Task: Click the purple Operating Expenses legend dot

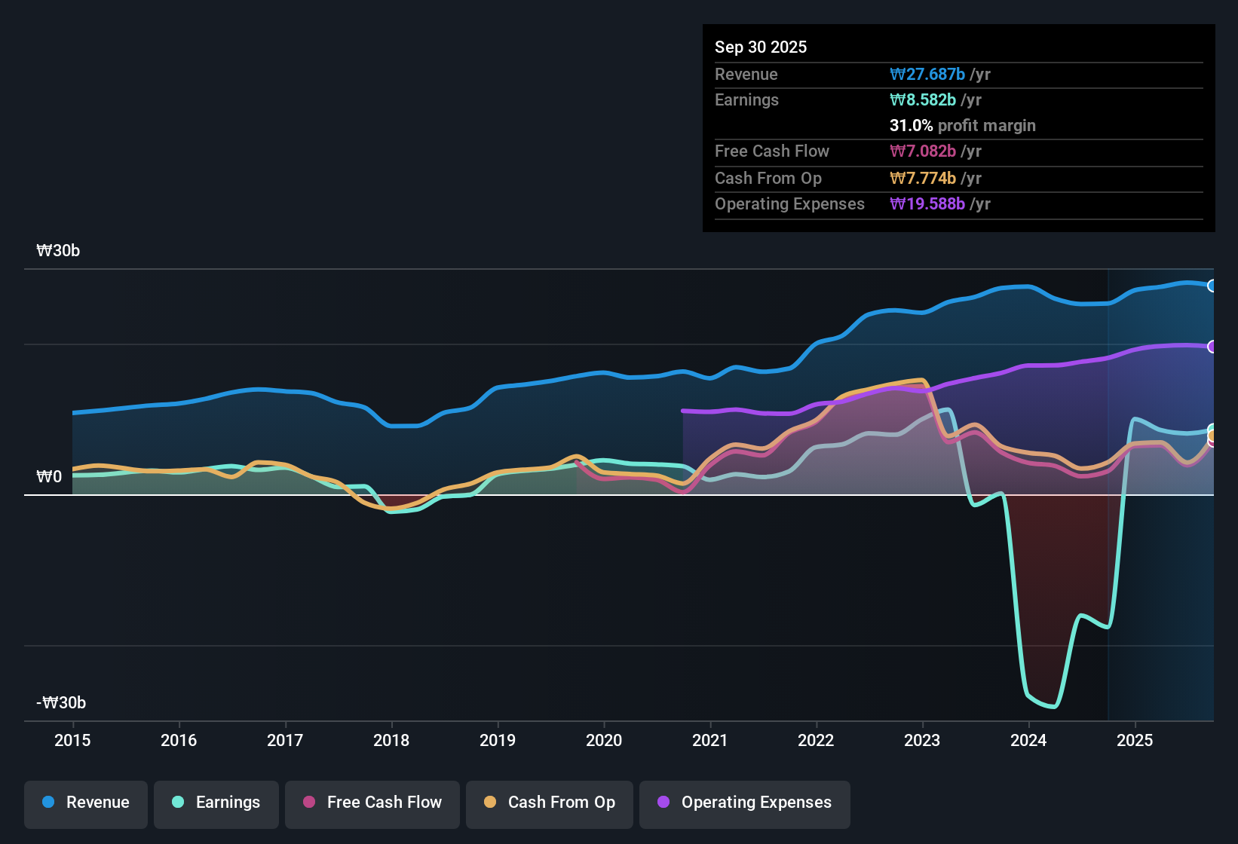Action: point(663,803)
